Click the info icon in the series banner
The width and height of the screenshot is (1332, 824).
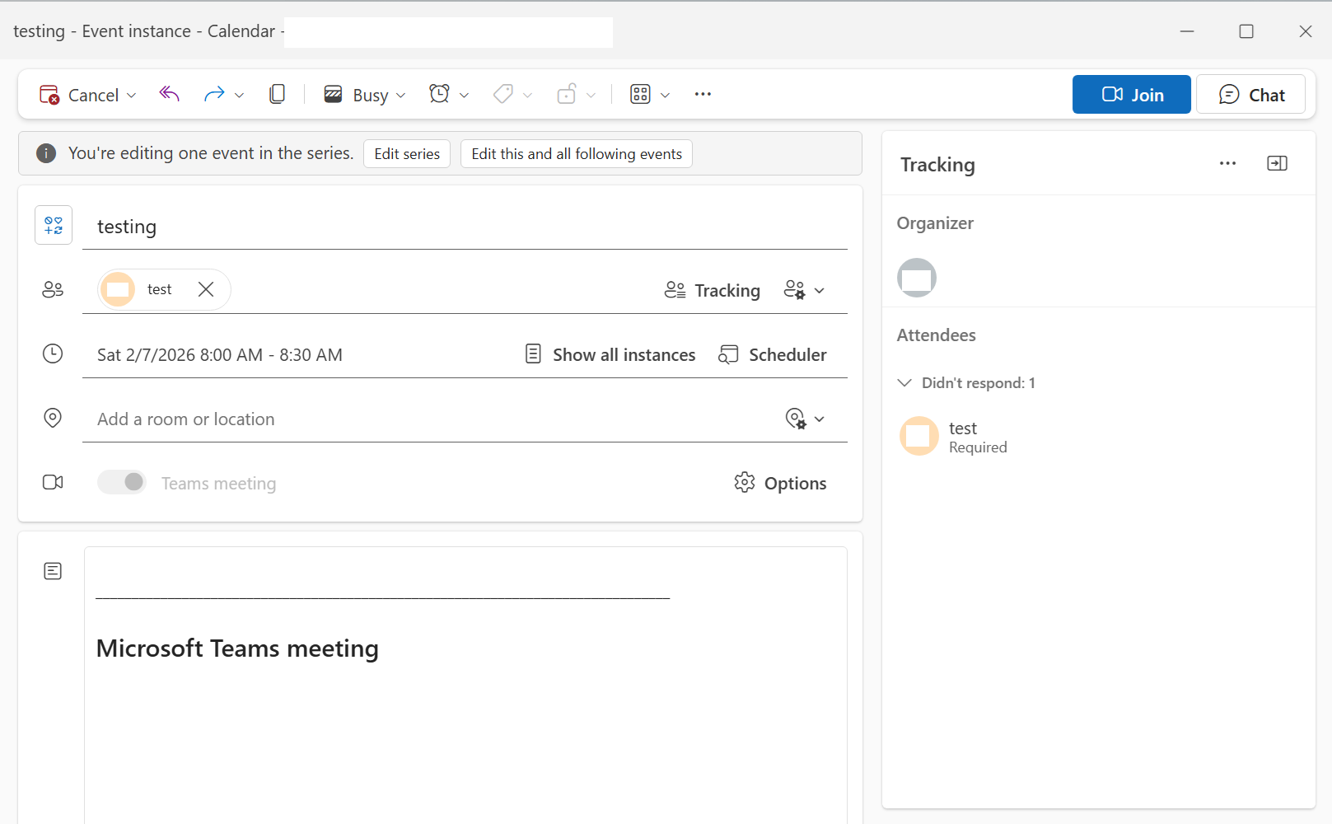point(46,153)
